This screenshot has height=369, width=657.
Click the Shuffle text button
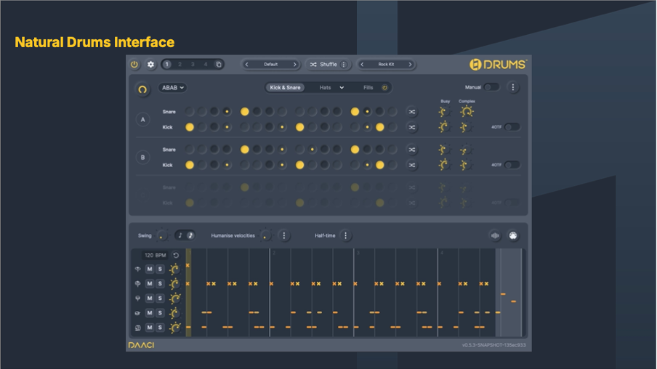[x=328, y=65]
